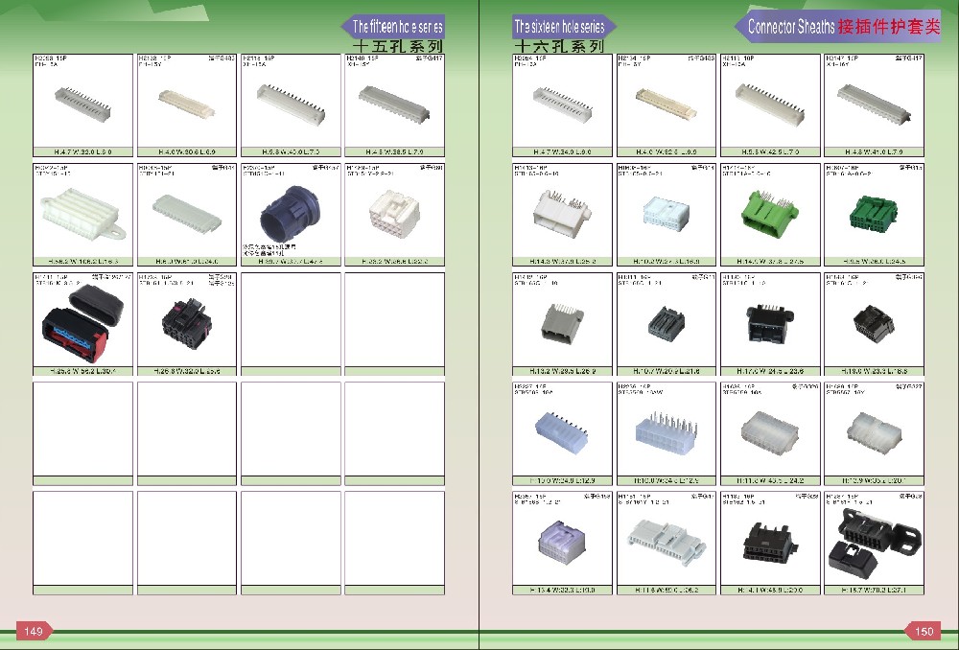
Task: Click the 'H:15.7' dimensions label under the OBD bracket connector
Action: point(874,591)
